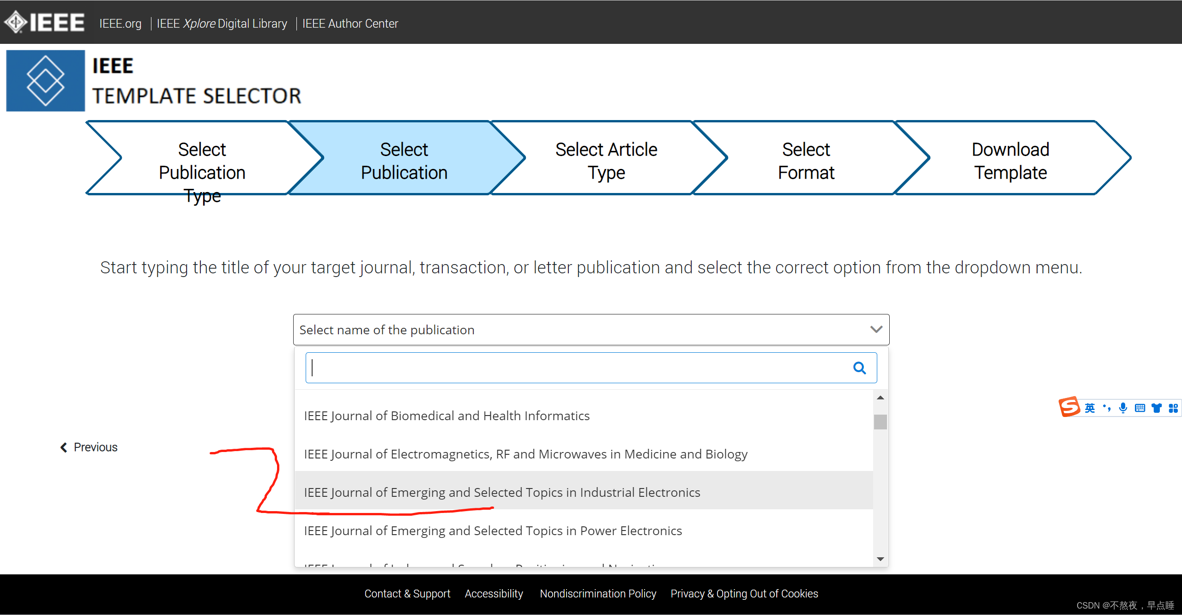Click the shirt skin icon in IME toolbar
This screenshot has height=615, width=1182.
(x=1157, y=408)
